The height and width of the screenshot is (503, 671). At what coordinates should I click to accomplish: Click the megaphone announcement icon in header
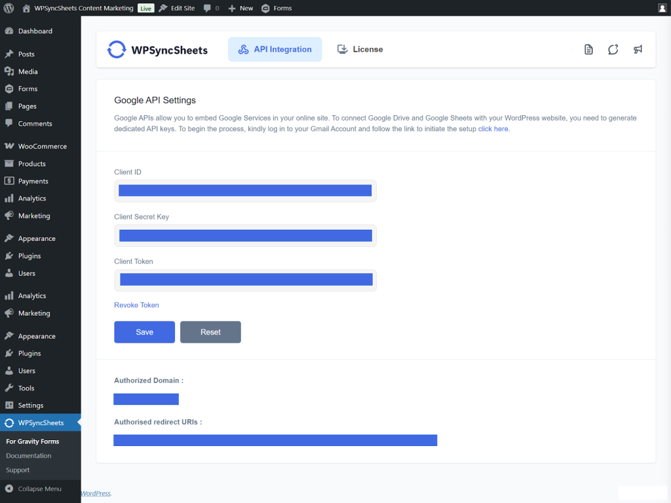coord(638,49)
